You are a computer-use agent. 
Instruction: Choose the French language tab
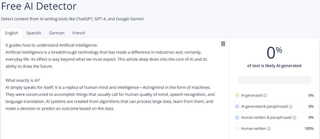[79, 33]
